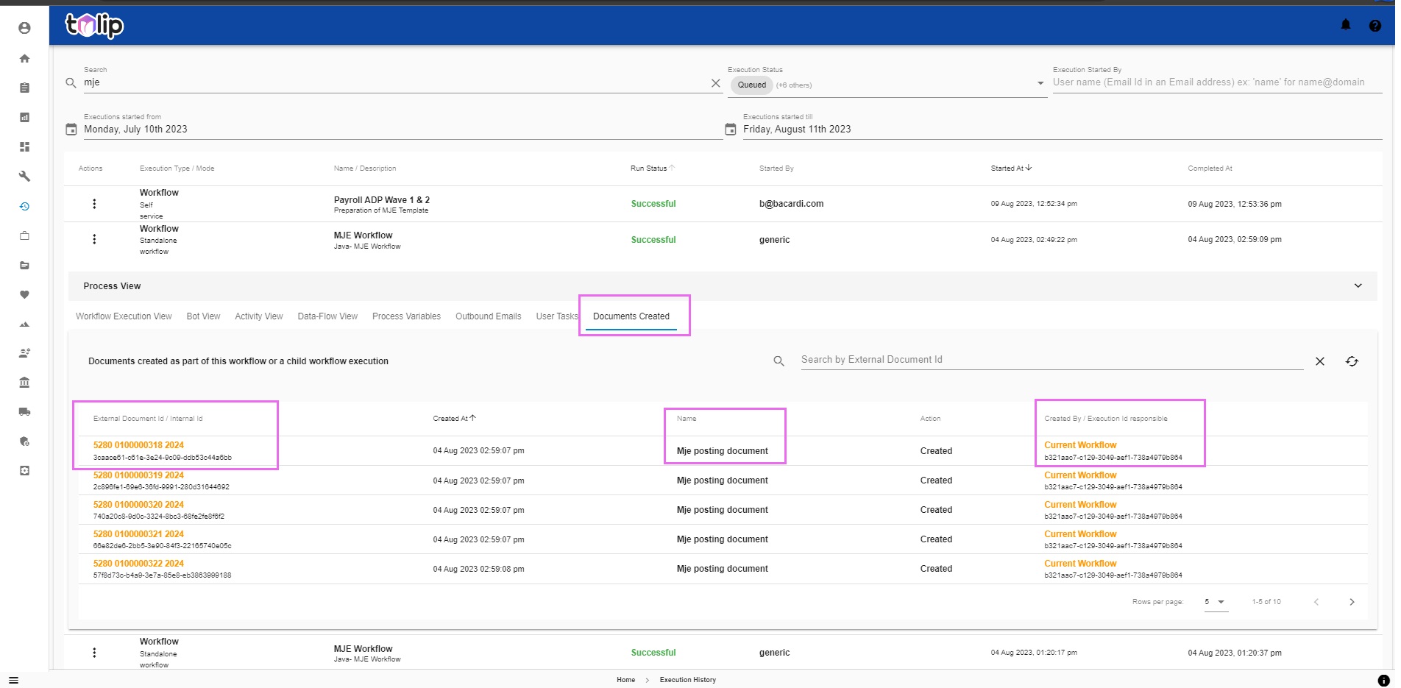Collapse the Process View panel
Screen dimensions: 1401x688
click(1358, 286)
